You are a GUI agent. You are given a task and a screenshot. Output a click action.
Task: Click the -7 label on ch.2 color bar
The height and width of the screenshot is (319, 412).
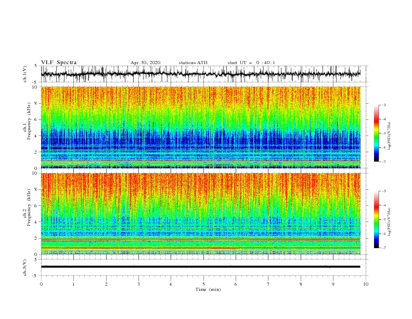(384, 248)
